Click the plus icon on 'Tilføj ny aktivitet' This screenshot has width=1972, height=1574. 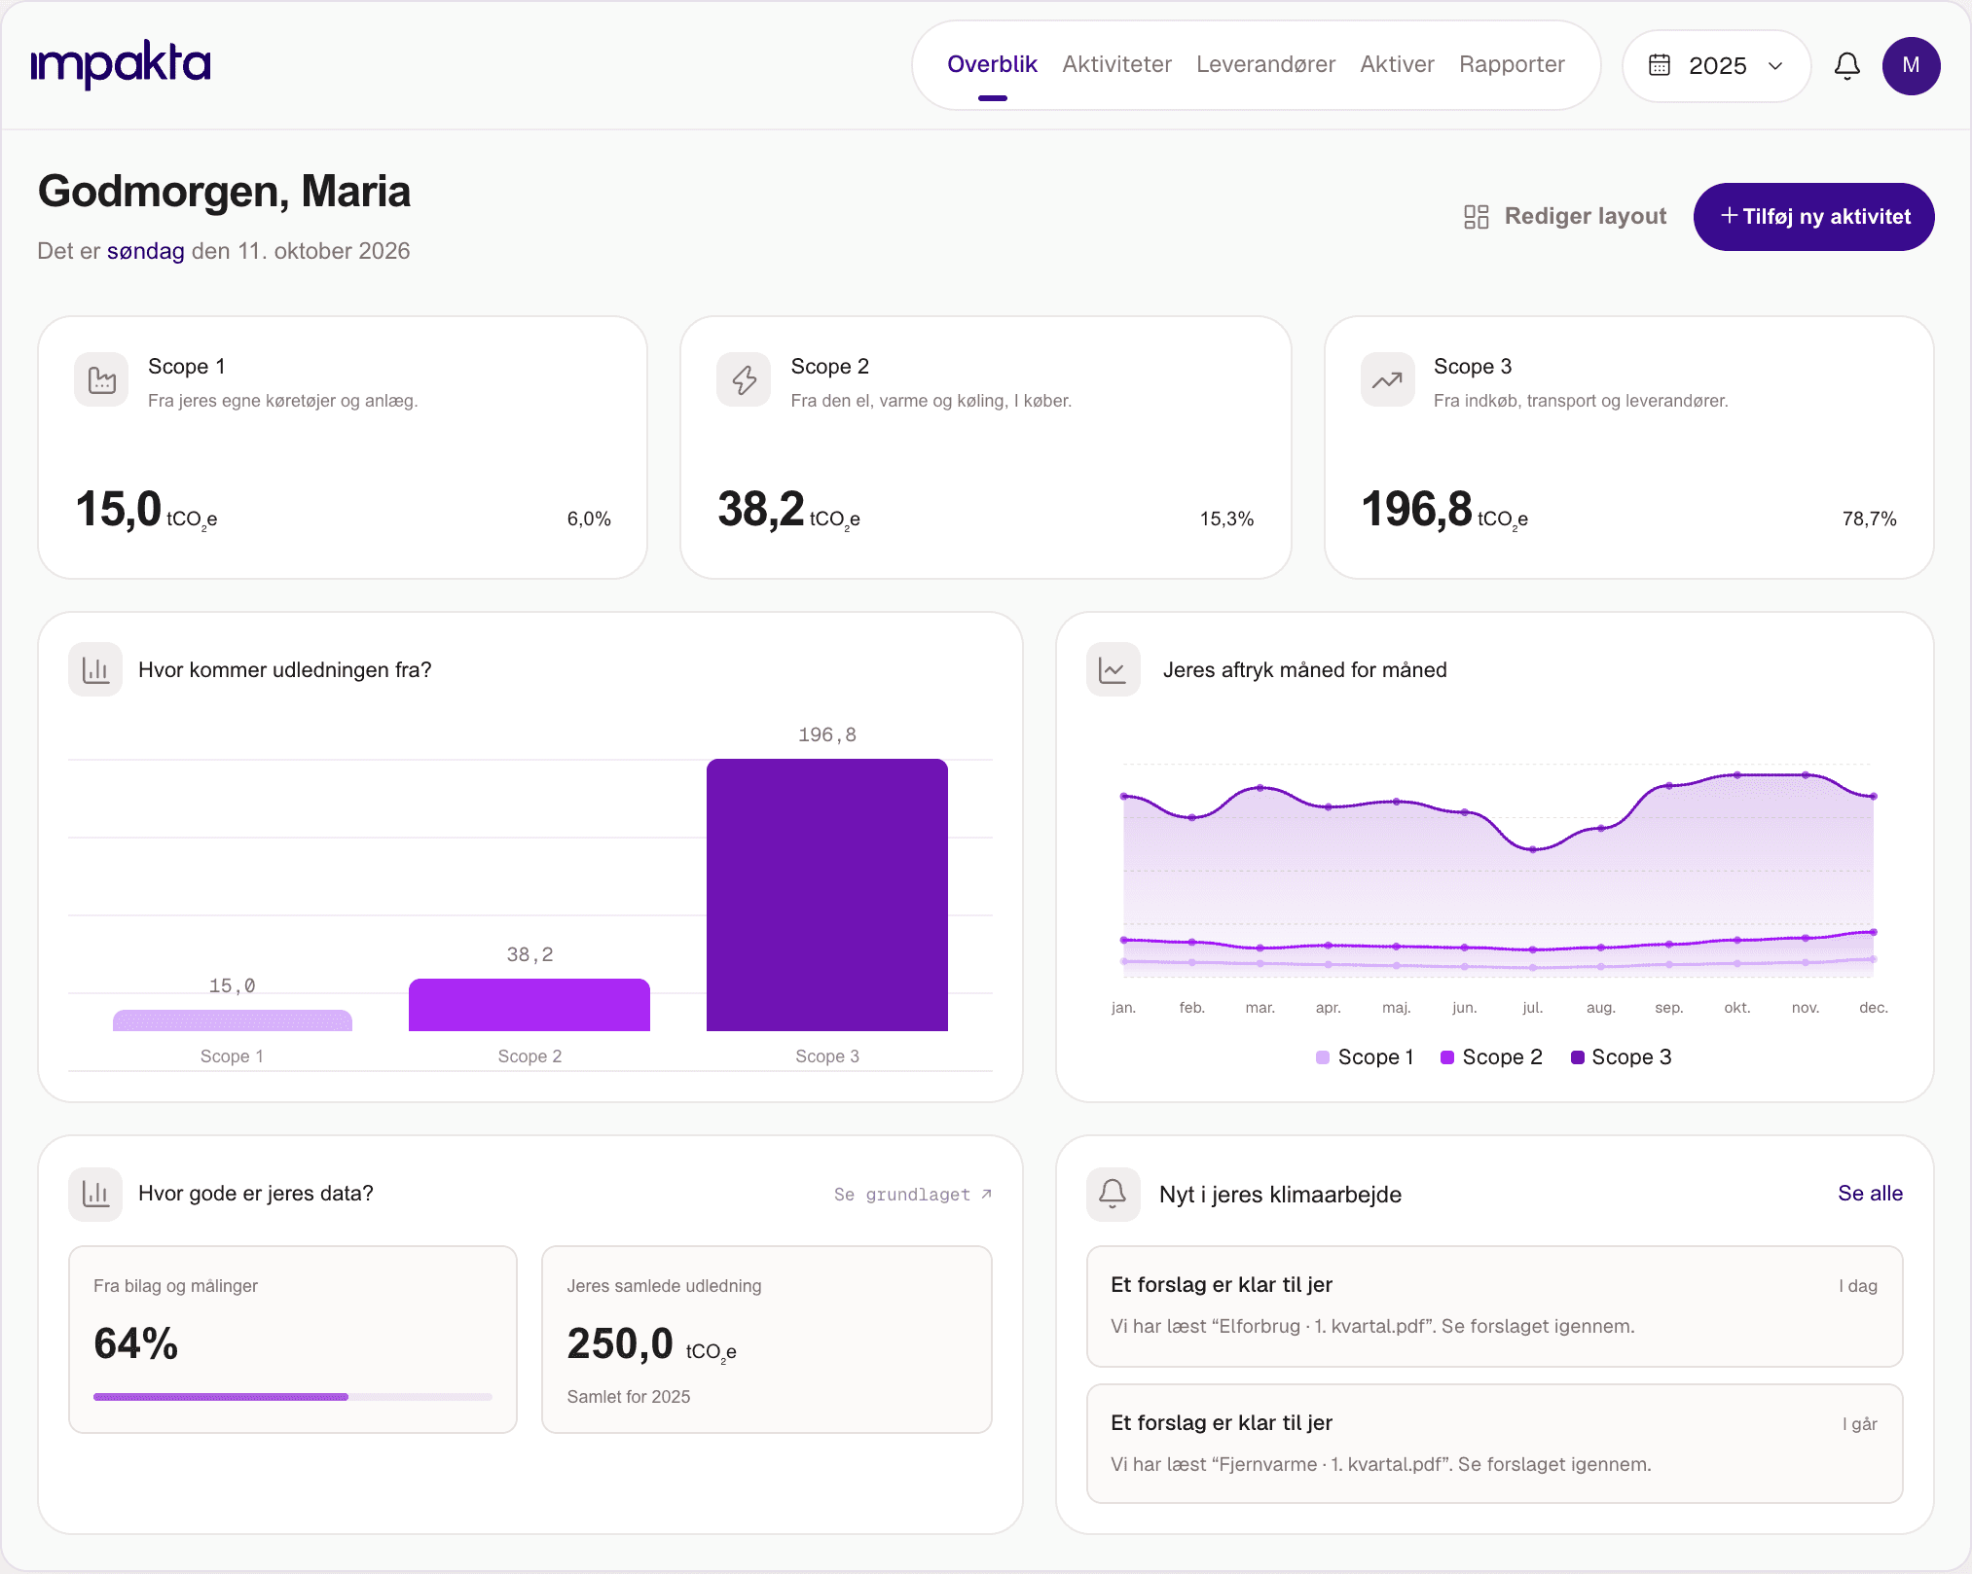[x=1730, y=216]
